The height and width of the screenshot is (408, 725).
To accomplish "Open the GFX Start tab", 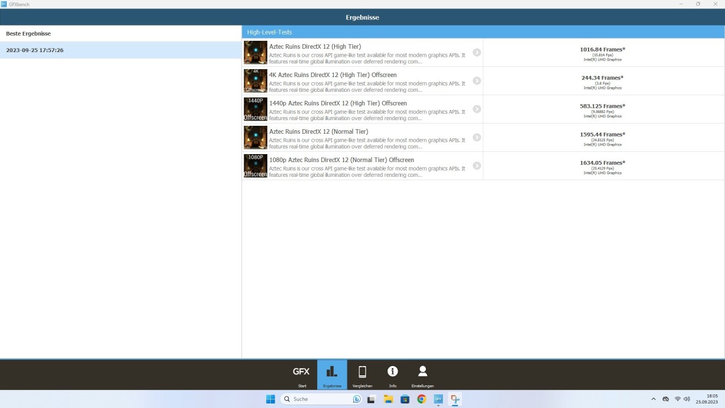I will click(302, 375).
